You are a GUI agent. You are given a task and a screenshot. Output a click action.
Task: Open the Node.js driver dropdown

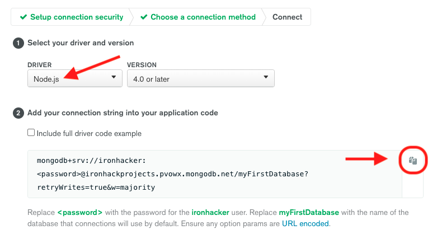pos(74,78)
